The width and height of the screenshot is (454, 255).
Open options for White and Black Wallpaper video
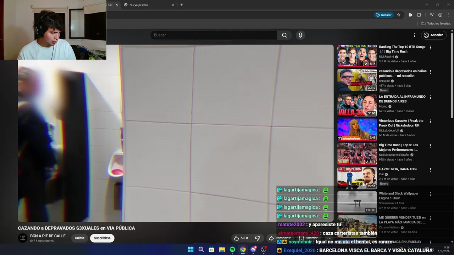click(x=431, y=194)
